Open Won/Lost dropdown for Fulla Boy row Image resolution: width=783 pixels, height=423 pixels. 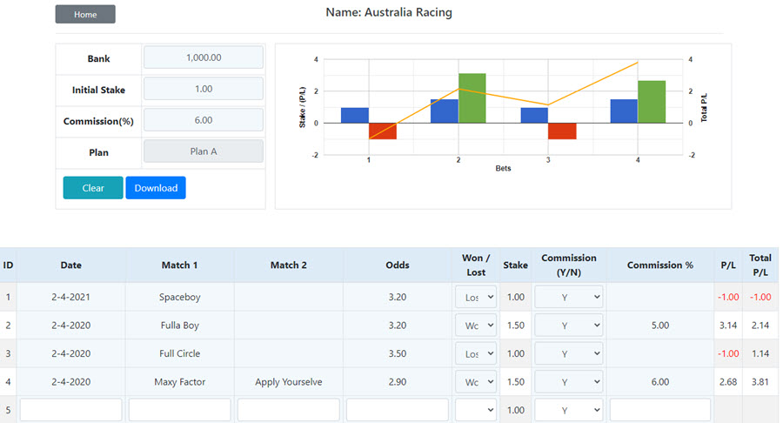click(476, 326)
